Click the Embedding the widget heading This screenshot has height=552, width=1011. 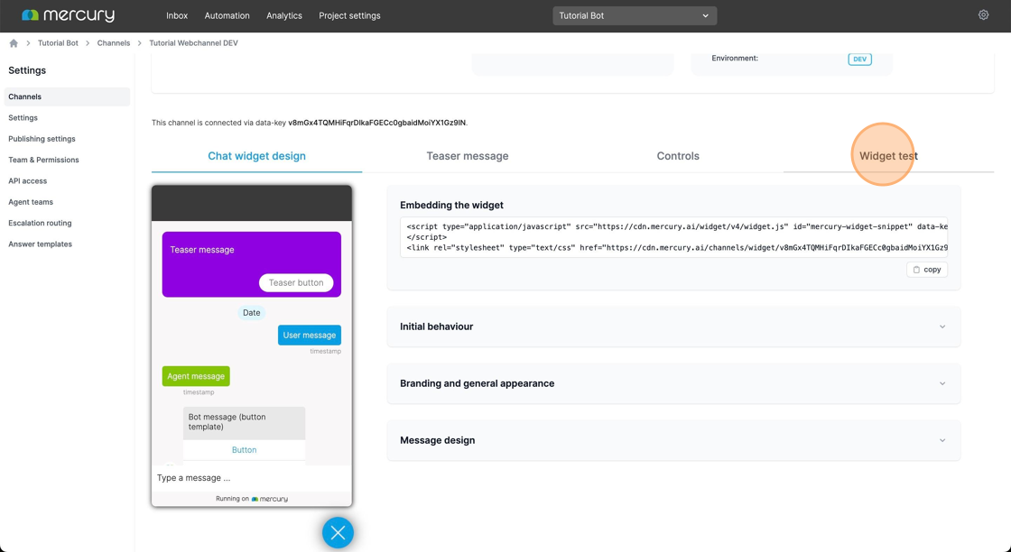[451, 205]
